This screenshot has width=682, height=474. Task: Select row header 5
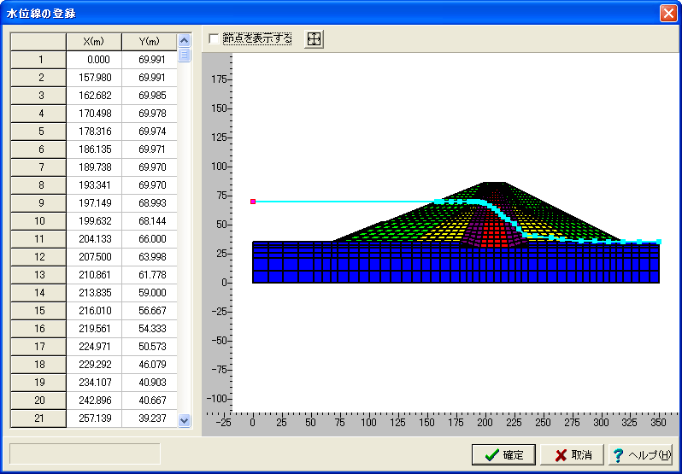pos(38,132)
